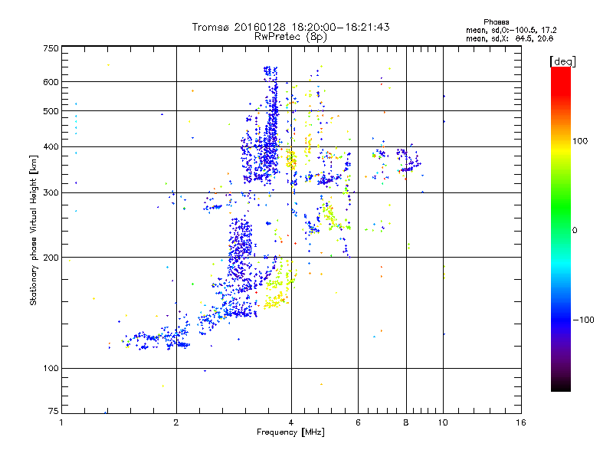
Task: Click the x-axis tick label '6'
Action: coord(358,422)
